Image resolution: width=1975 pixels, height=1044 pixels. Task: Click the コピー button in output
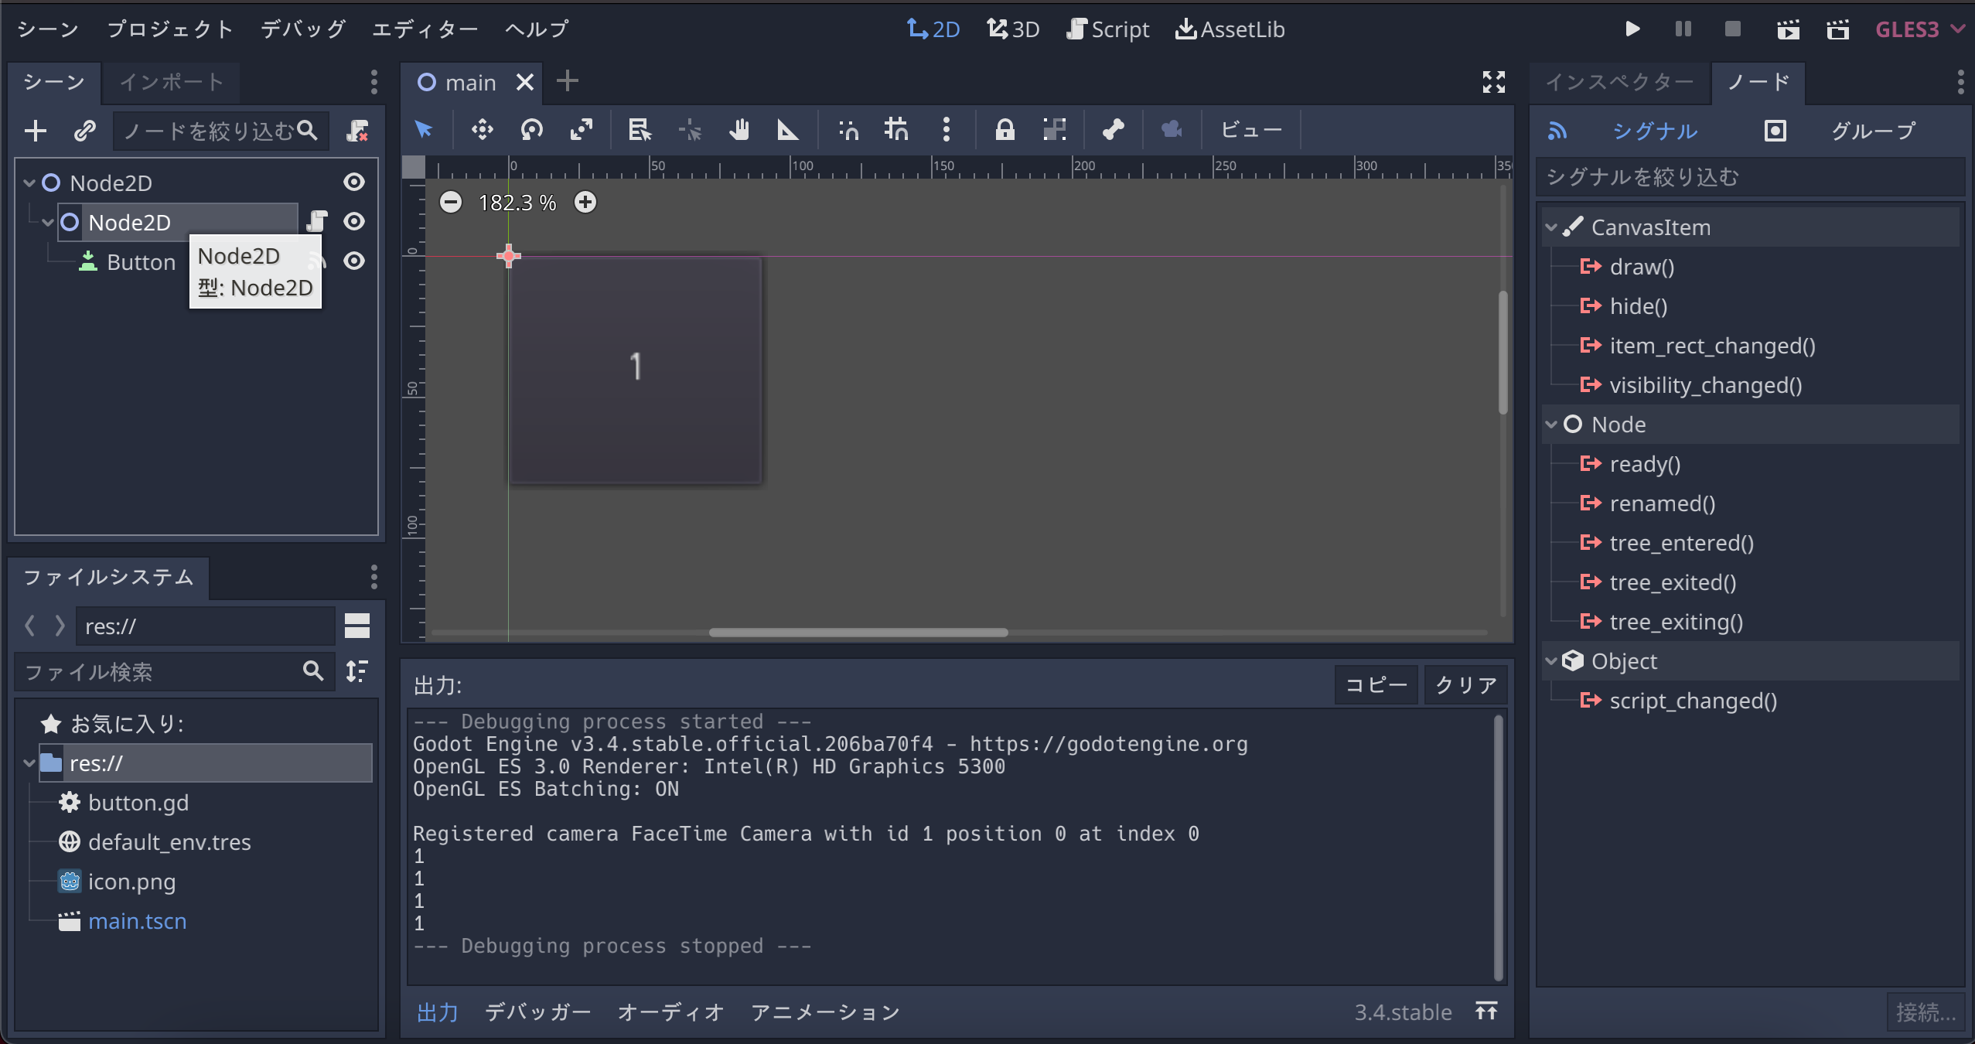pos(1376,685)
